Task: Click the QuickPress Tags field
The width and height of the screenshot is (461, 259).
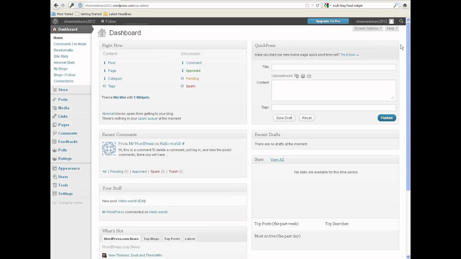Action: tap(334, 108)
